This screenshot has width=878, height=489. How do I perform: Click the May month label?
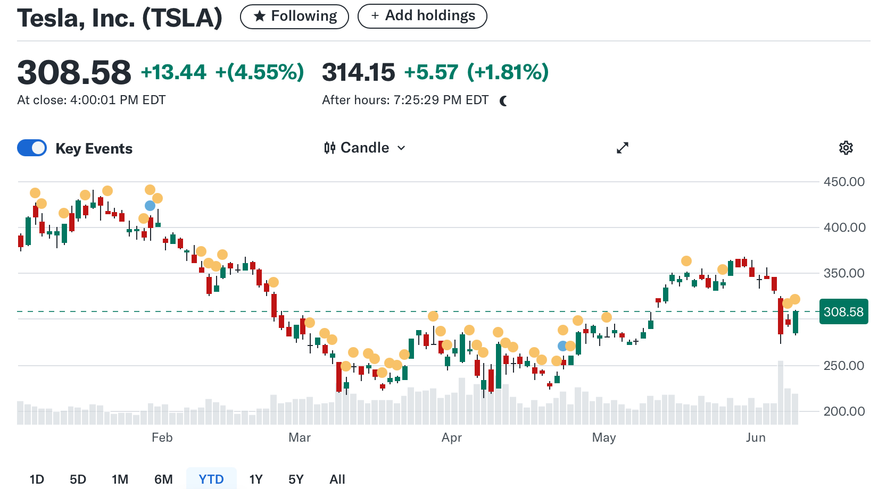604,437
